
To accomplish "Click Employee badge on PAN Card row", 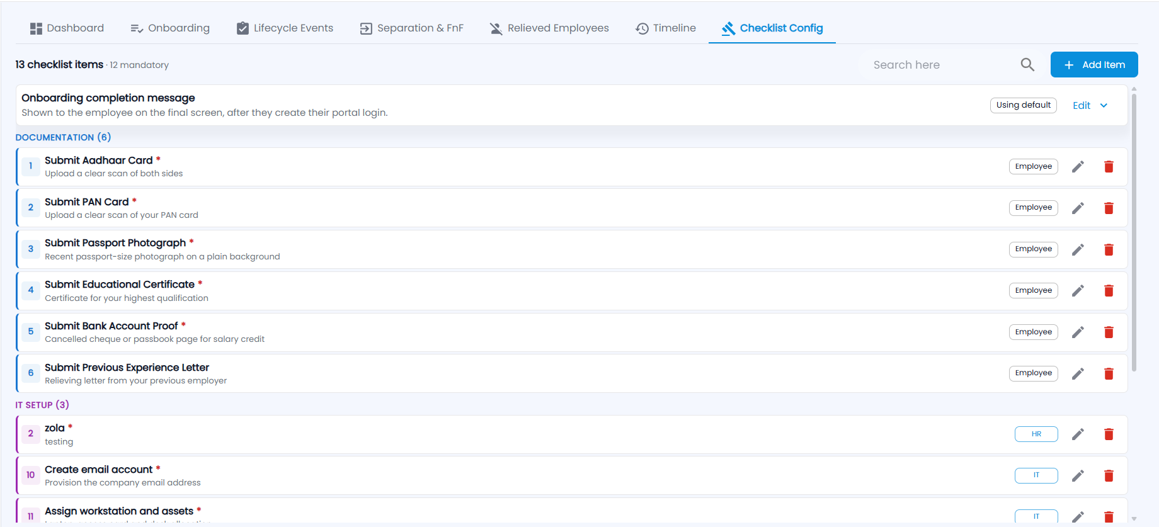I will tap(1034, 208).
